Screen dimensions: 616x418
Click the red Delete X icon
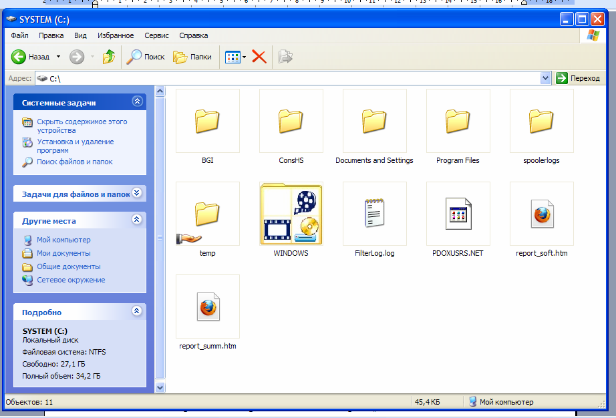click(259, 57)
